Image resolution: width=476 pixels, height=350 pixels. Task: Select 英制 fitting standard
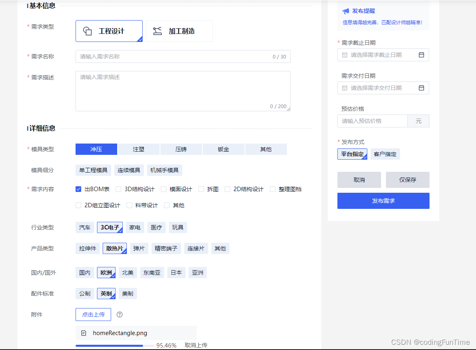click(x=106, y=294)
